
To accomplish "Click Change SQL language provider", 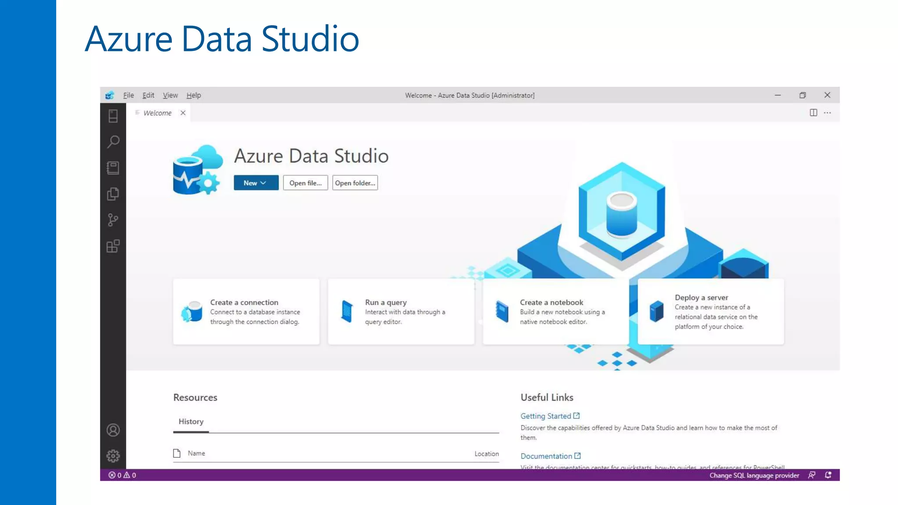I will [754, 475].
